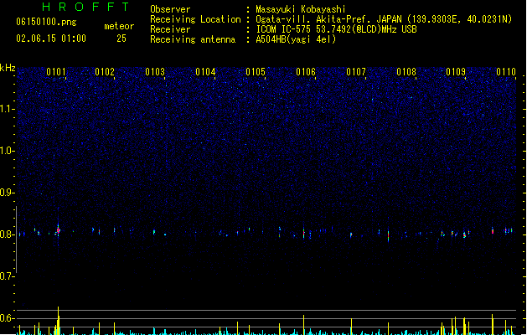
Task: Click the observer name Masayuki Kobayashi
Action: tap(301, 9)
